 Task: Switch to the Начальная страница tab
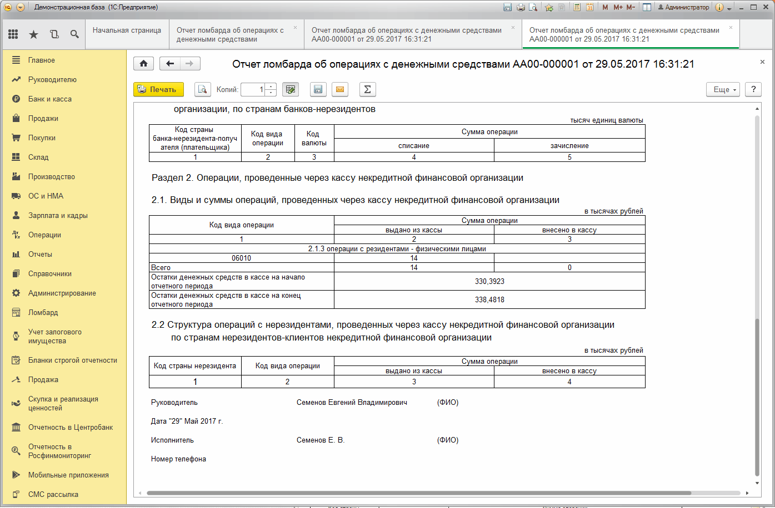pyautogui.click(x=127, y=31)
